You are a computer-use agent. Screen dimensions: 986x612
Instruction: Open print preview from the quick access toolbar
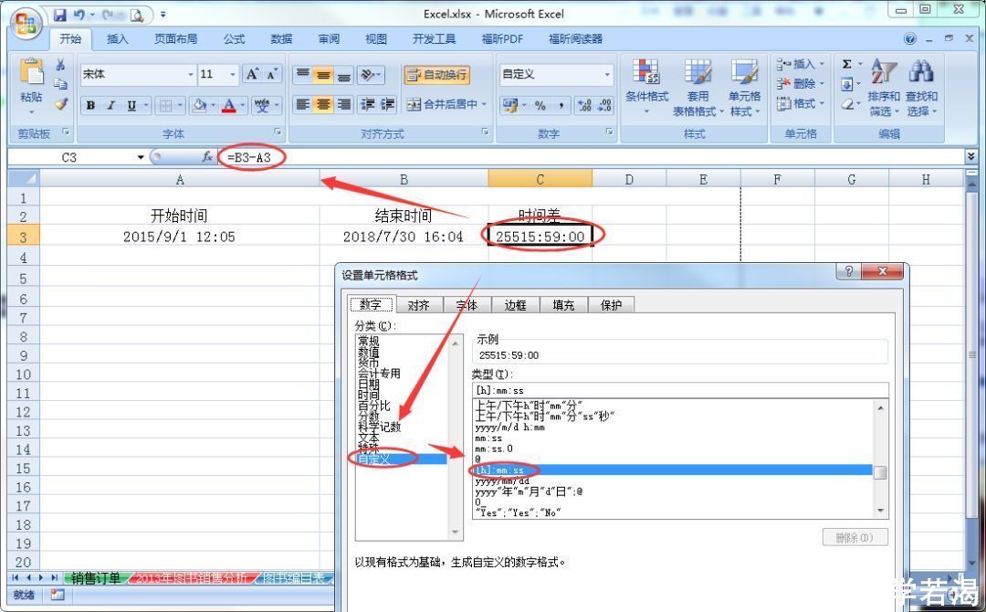pyautogui.click(x=138, y=16)
